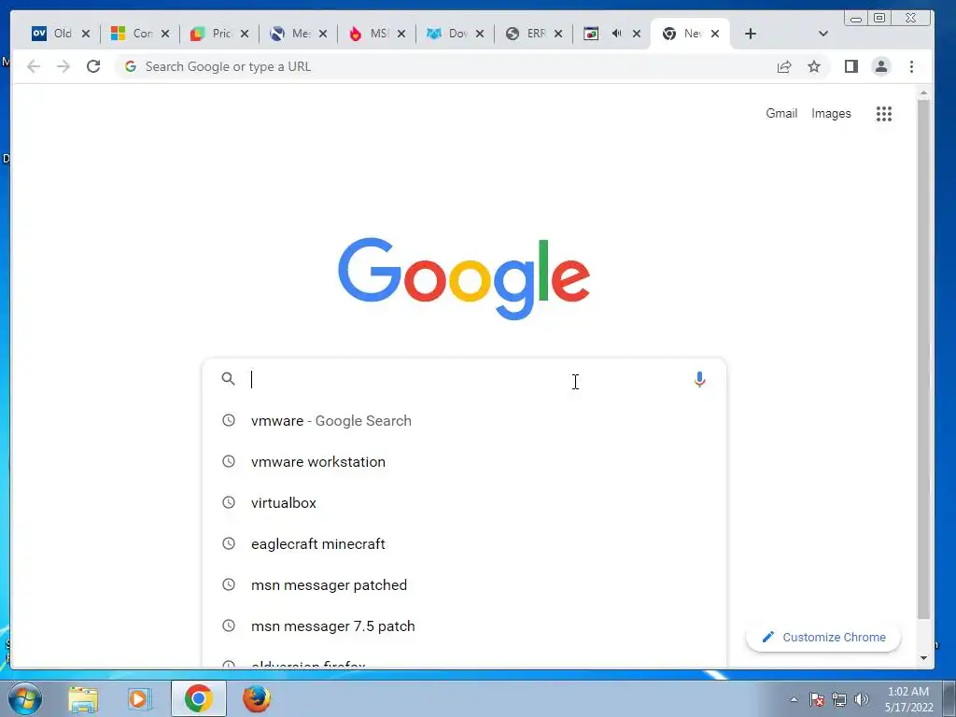Select the msn messager patched suggestion
Viewport: 956px width, 717px height.
[463, 584]
